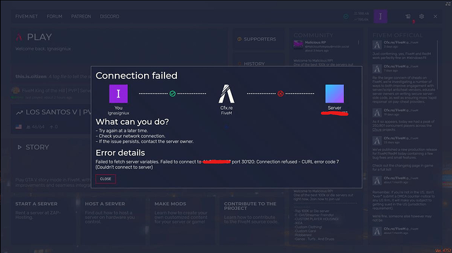The width and height of the screenshot is (452, 253).
Task: Open the PLAY section
Action: click(39, 37)
